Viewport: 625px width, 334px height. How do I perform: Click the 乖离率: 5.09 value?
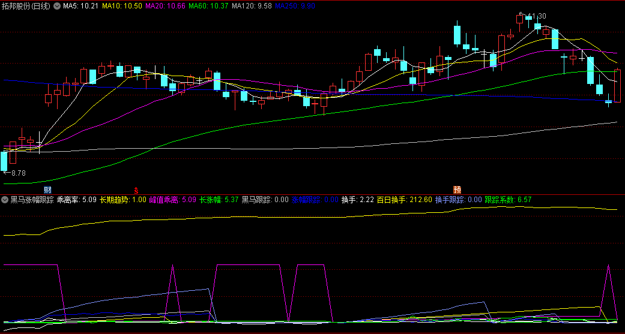tap(76, 200)
